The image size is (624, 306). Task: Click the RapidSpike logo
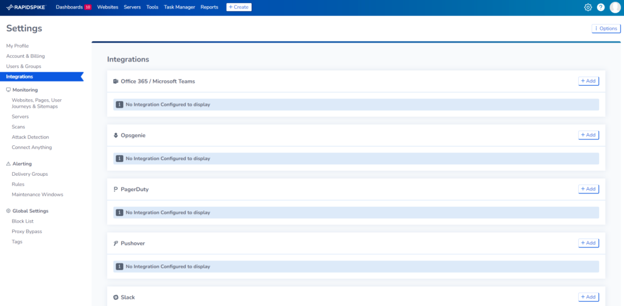27,7
